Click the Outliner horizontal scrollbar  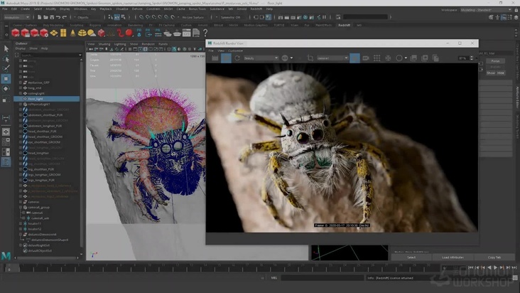click(x=47, y=257)
